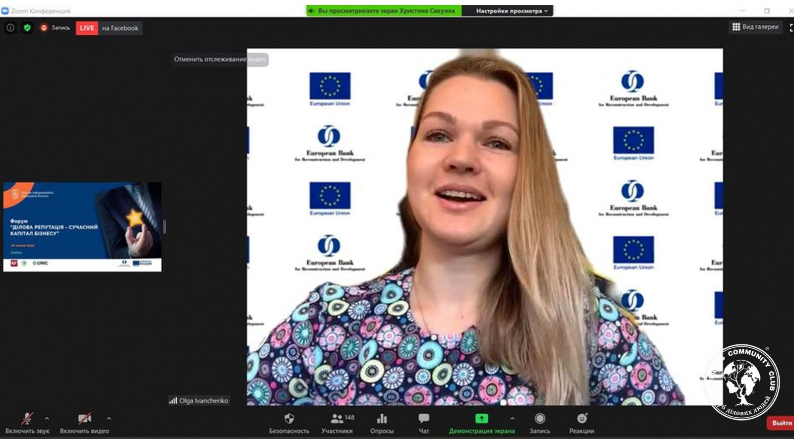The width and height of the screenshot is (794, 439).
Task: Click Отменить отслеживание видео button
Action: [x=220, y=59]
